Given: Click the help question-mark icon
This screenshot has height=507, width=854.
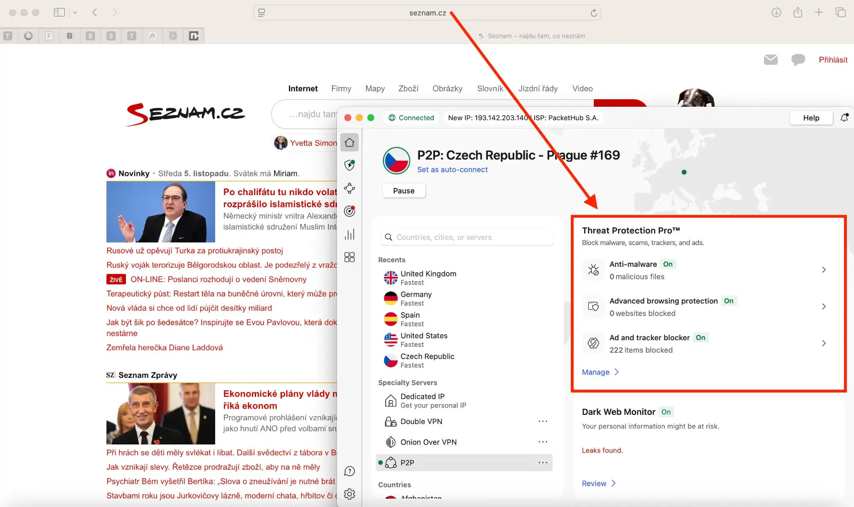Looking at the screenshot, I should click(349, 471).
